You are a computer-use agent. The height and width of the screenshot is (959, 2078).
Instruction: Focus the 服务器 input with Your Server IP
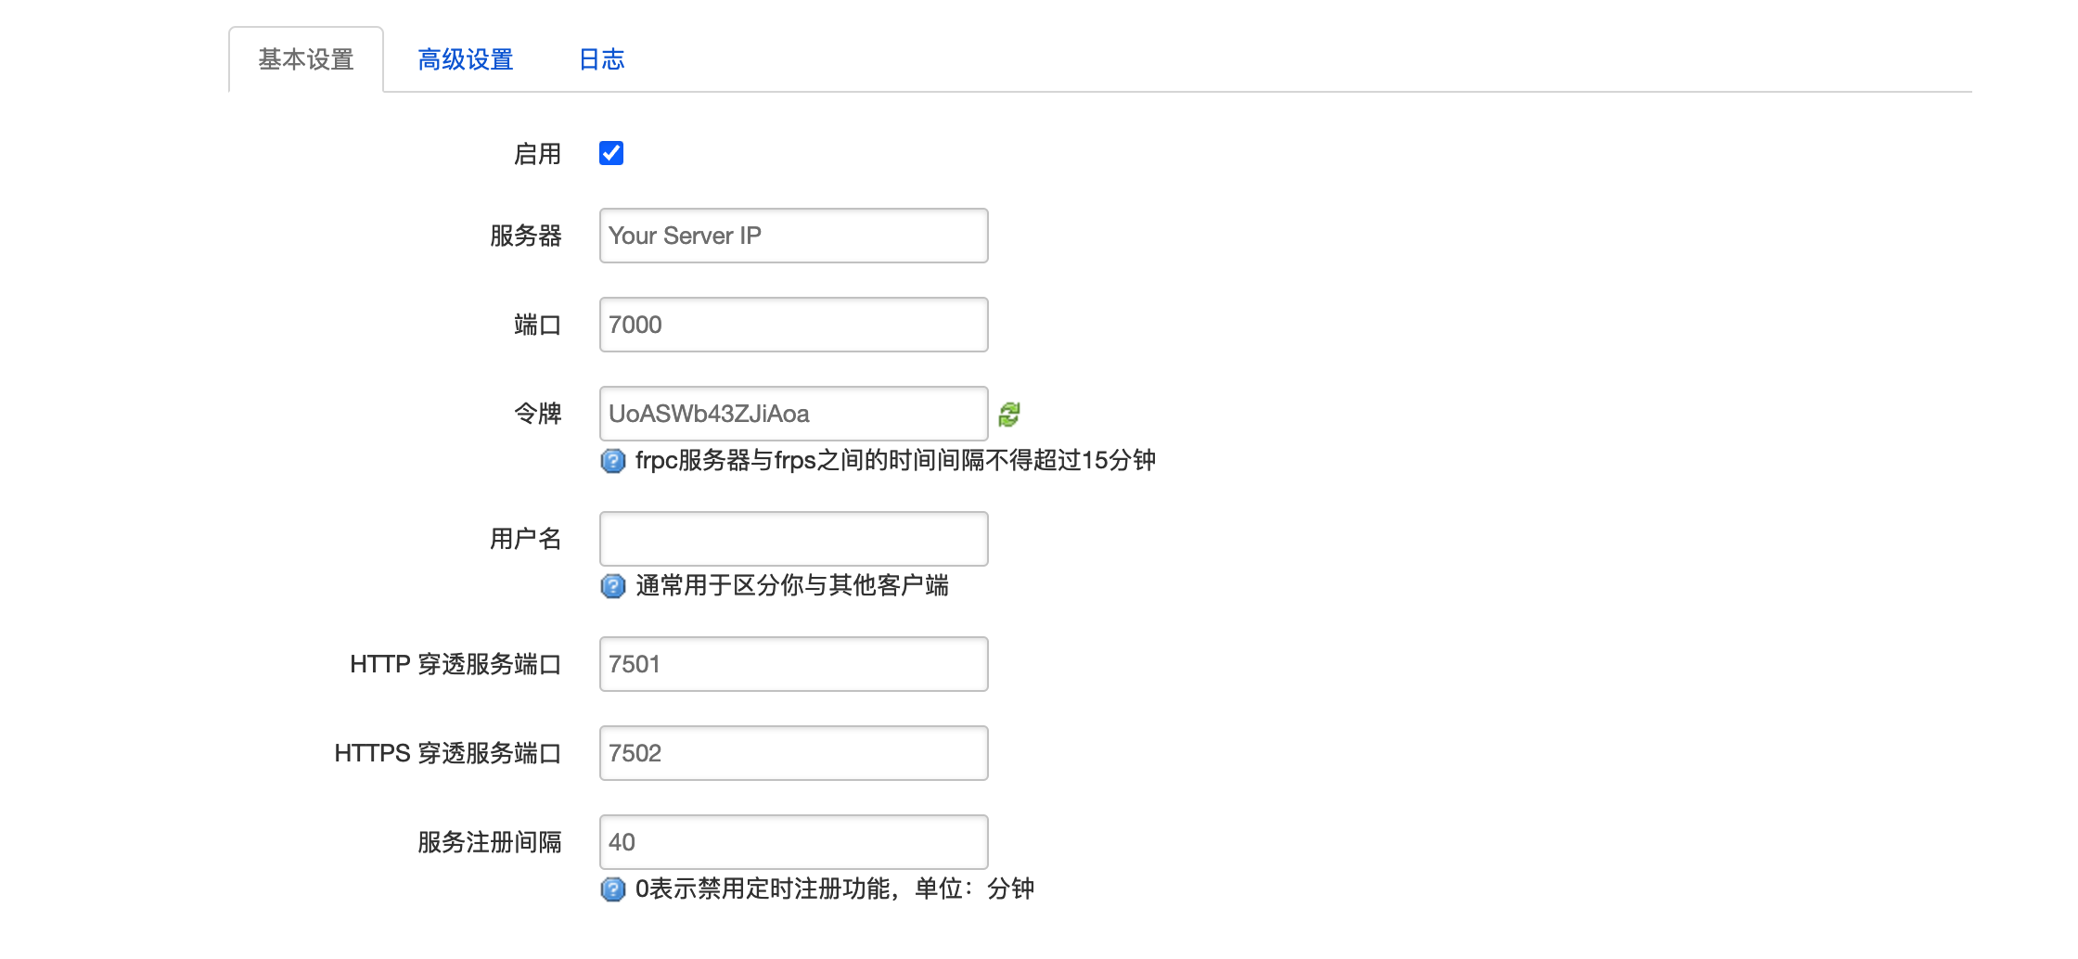[x=793, y=236]
